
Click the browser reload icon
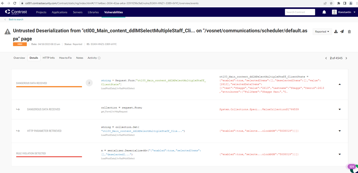(x=15, y=3)
